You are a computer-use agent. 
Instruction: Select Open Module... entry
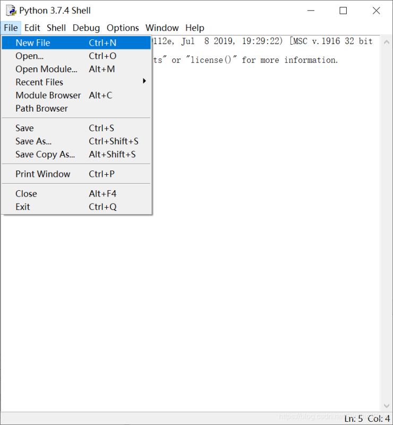[76, 69]
